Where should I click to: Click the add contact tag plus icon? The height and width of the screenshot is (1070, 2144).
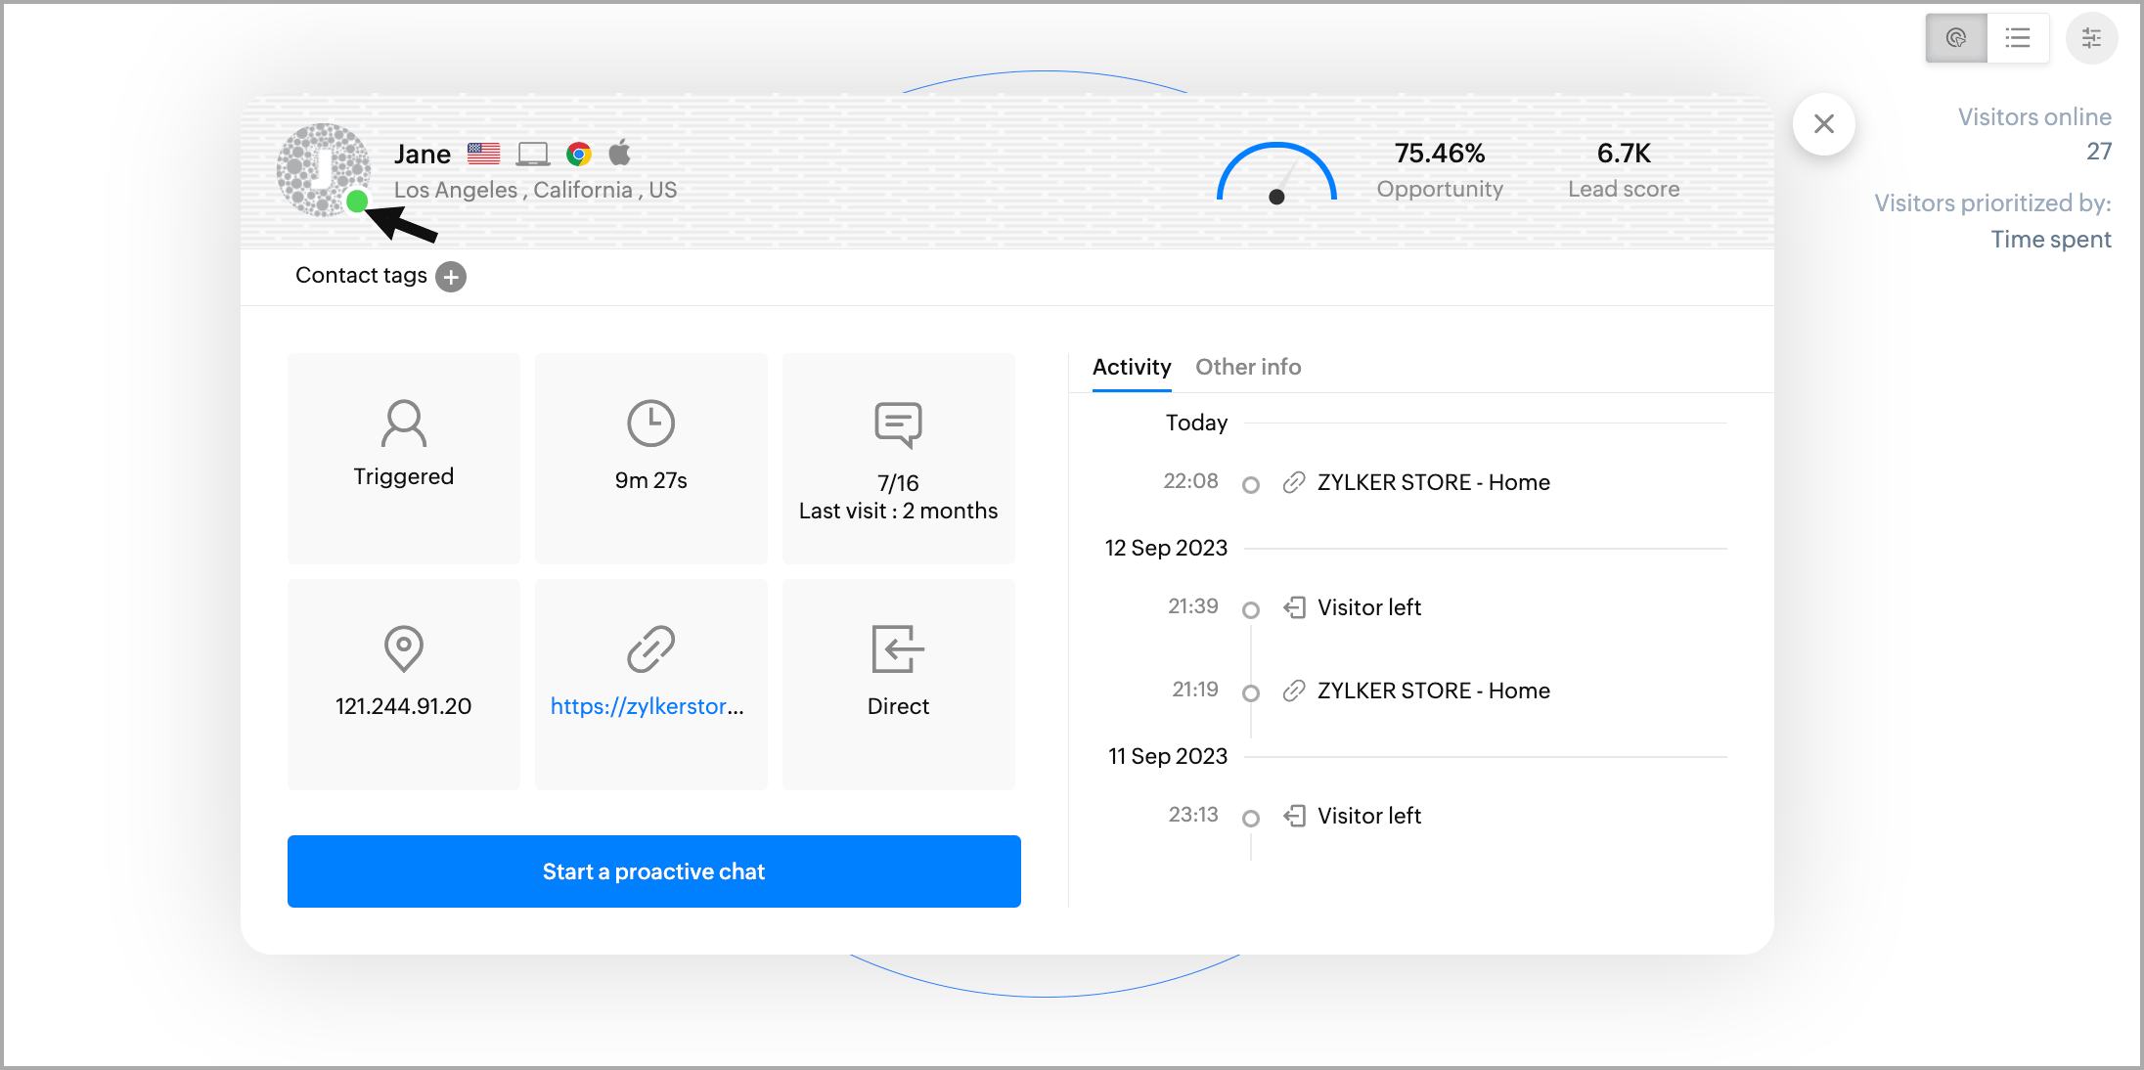450,277
